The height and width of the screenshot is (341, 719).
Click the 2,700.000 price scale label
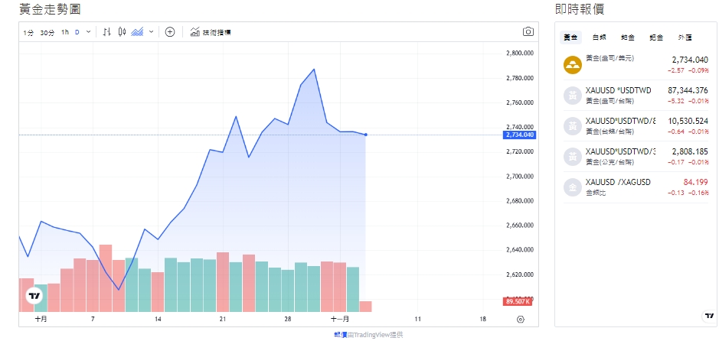coord(519,176)
